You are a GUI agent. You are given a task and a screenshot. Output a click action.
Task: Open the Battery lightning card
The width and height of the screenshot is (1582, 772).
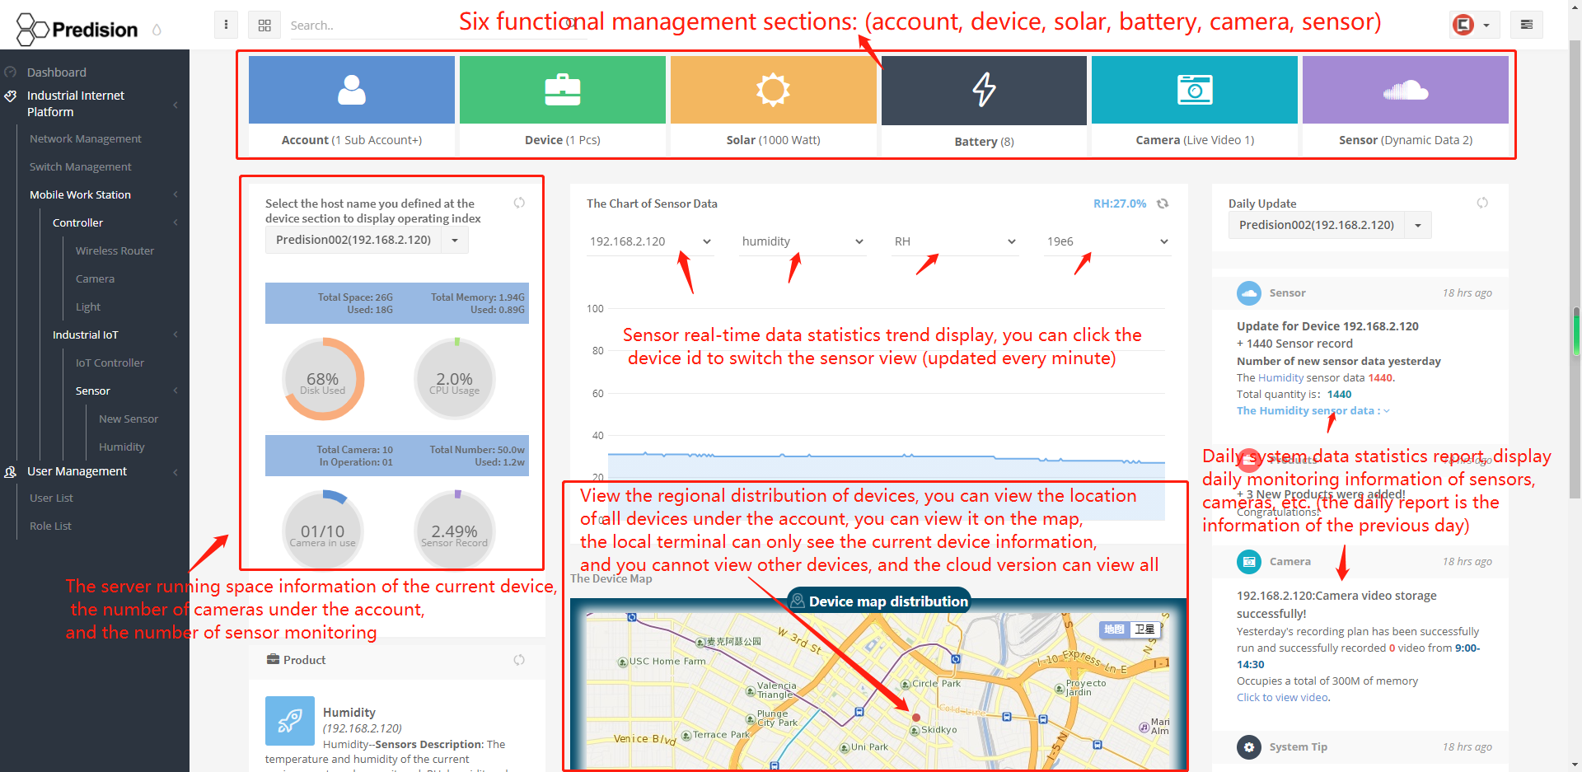(x=984, y=90)
